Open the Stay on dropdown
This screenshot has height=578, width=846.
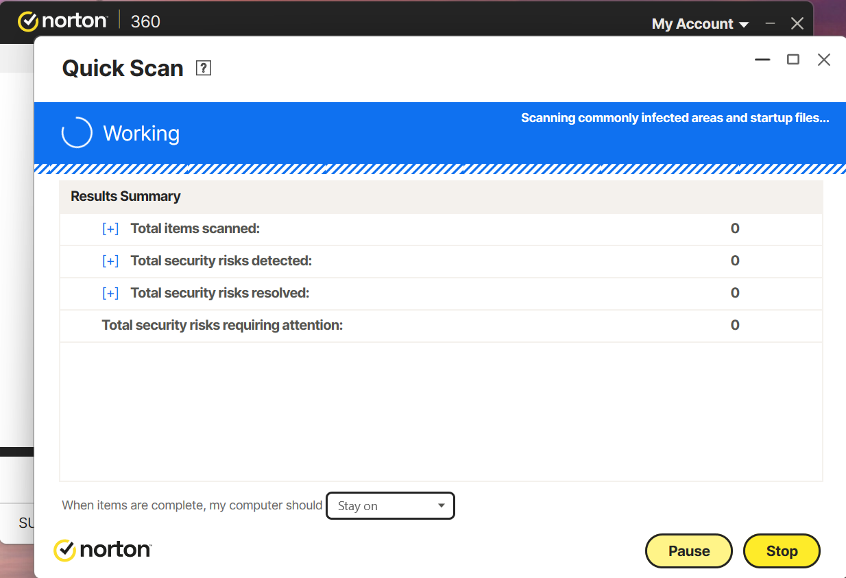(x=390, y=506)
